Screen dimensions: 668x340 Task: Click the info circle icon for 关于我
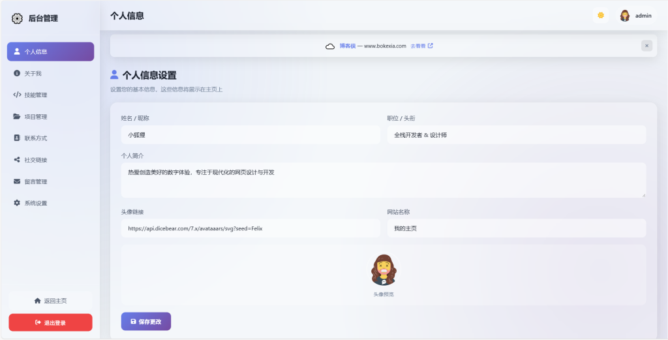17,73
